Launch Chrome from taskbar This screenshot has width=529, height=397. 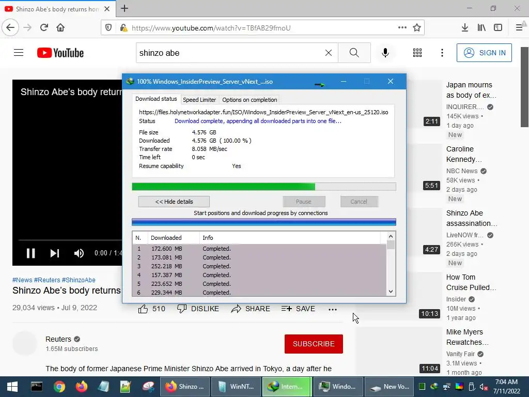point(59,387)
